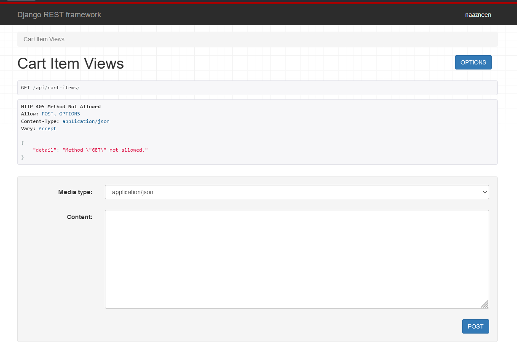Screen dimensions: 517x358
Task: Click the Cart Item Views page heading
Action: coord(70,64)
